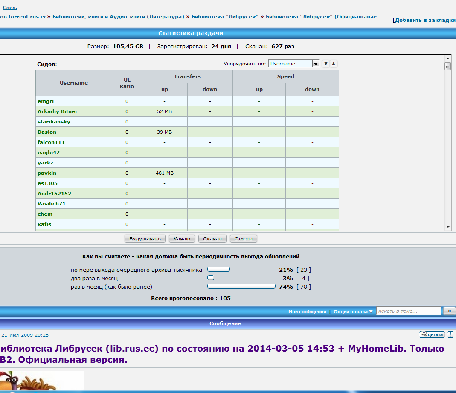
Task: Open user pavkin profile
Action: (x=47, y=173)
